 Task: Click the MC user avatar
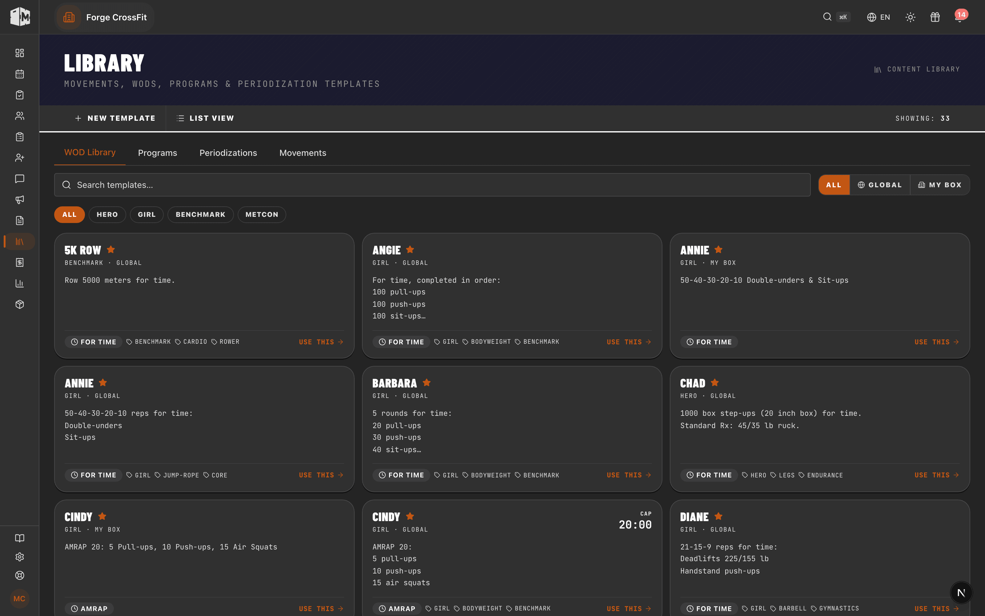pyautogui.click(x=19, y=598)
